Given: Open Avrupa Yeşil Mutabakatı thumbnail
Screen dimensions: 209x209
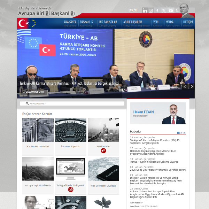Looking at the screenshot, I should [x=38, y=169].
